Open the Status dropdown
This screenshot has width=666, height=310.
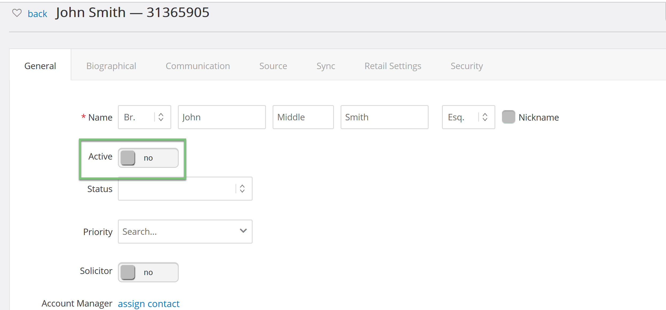coord(185,189)
